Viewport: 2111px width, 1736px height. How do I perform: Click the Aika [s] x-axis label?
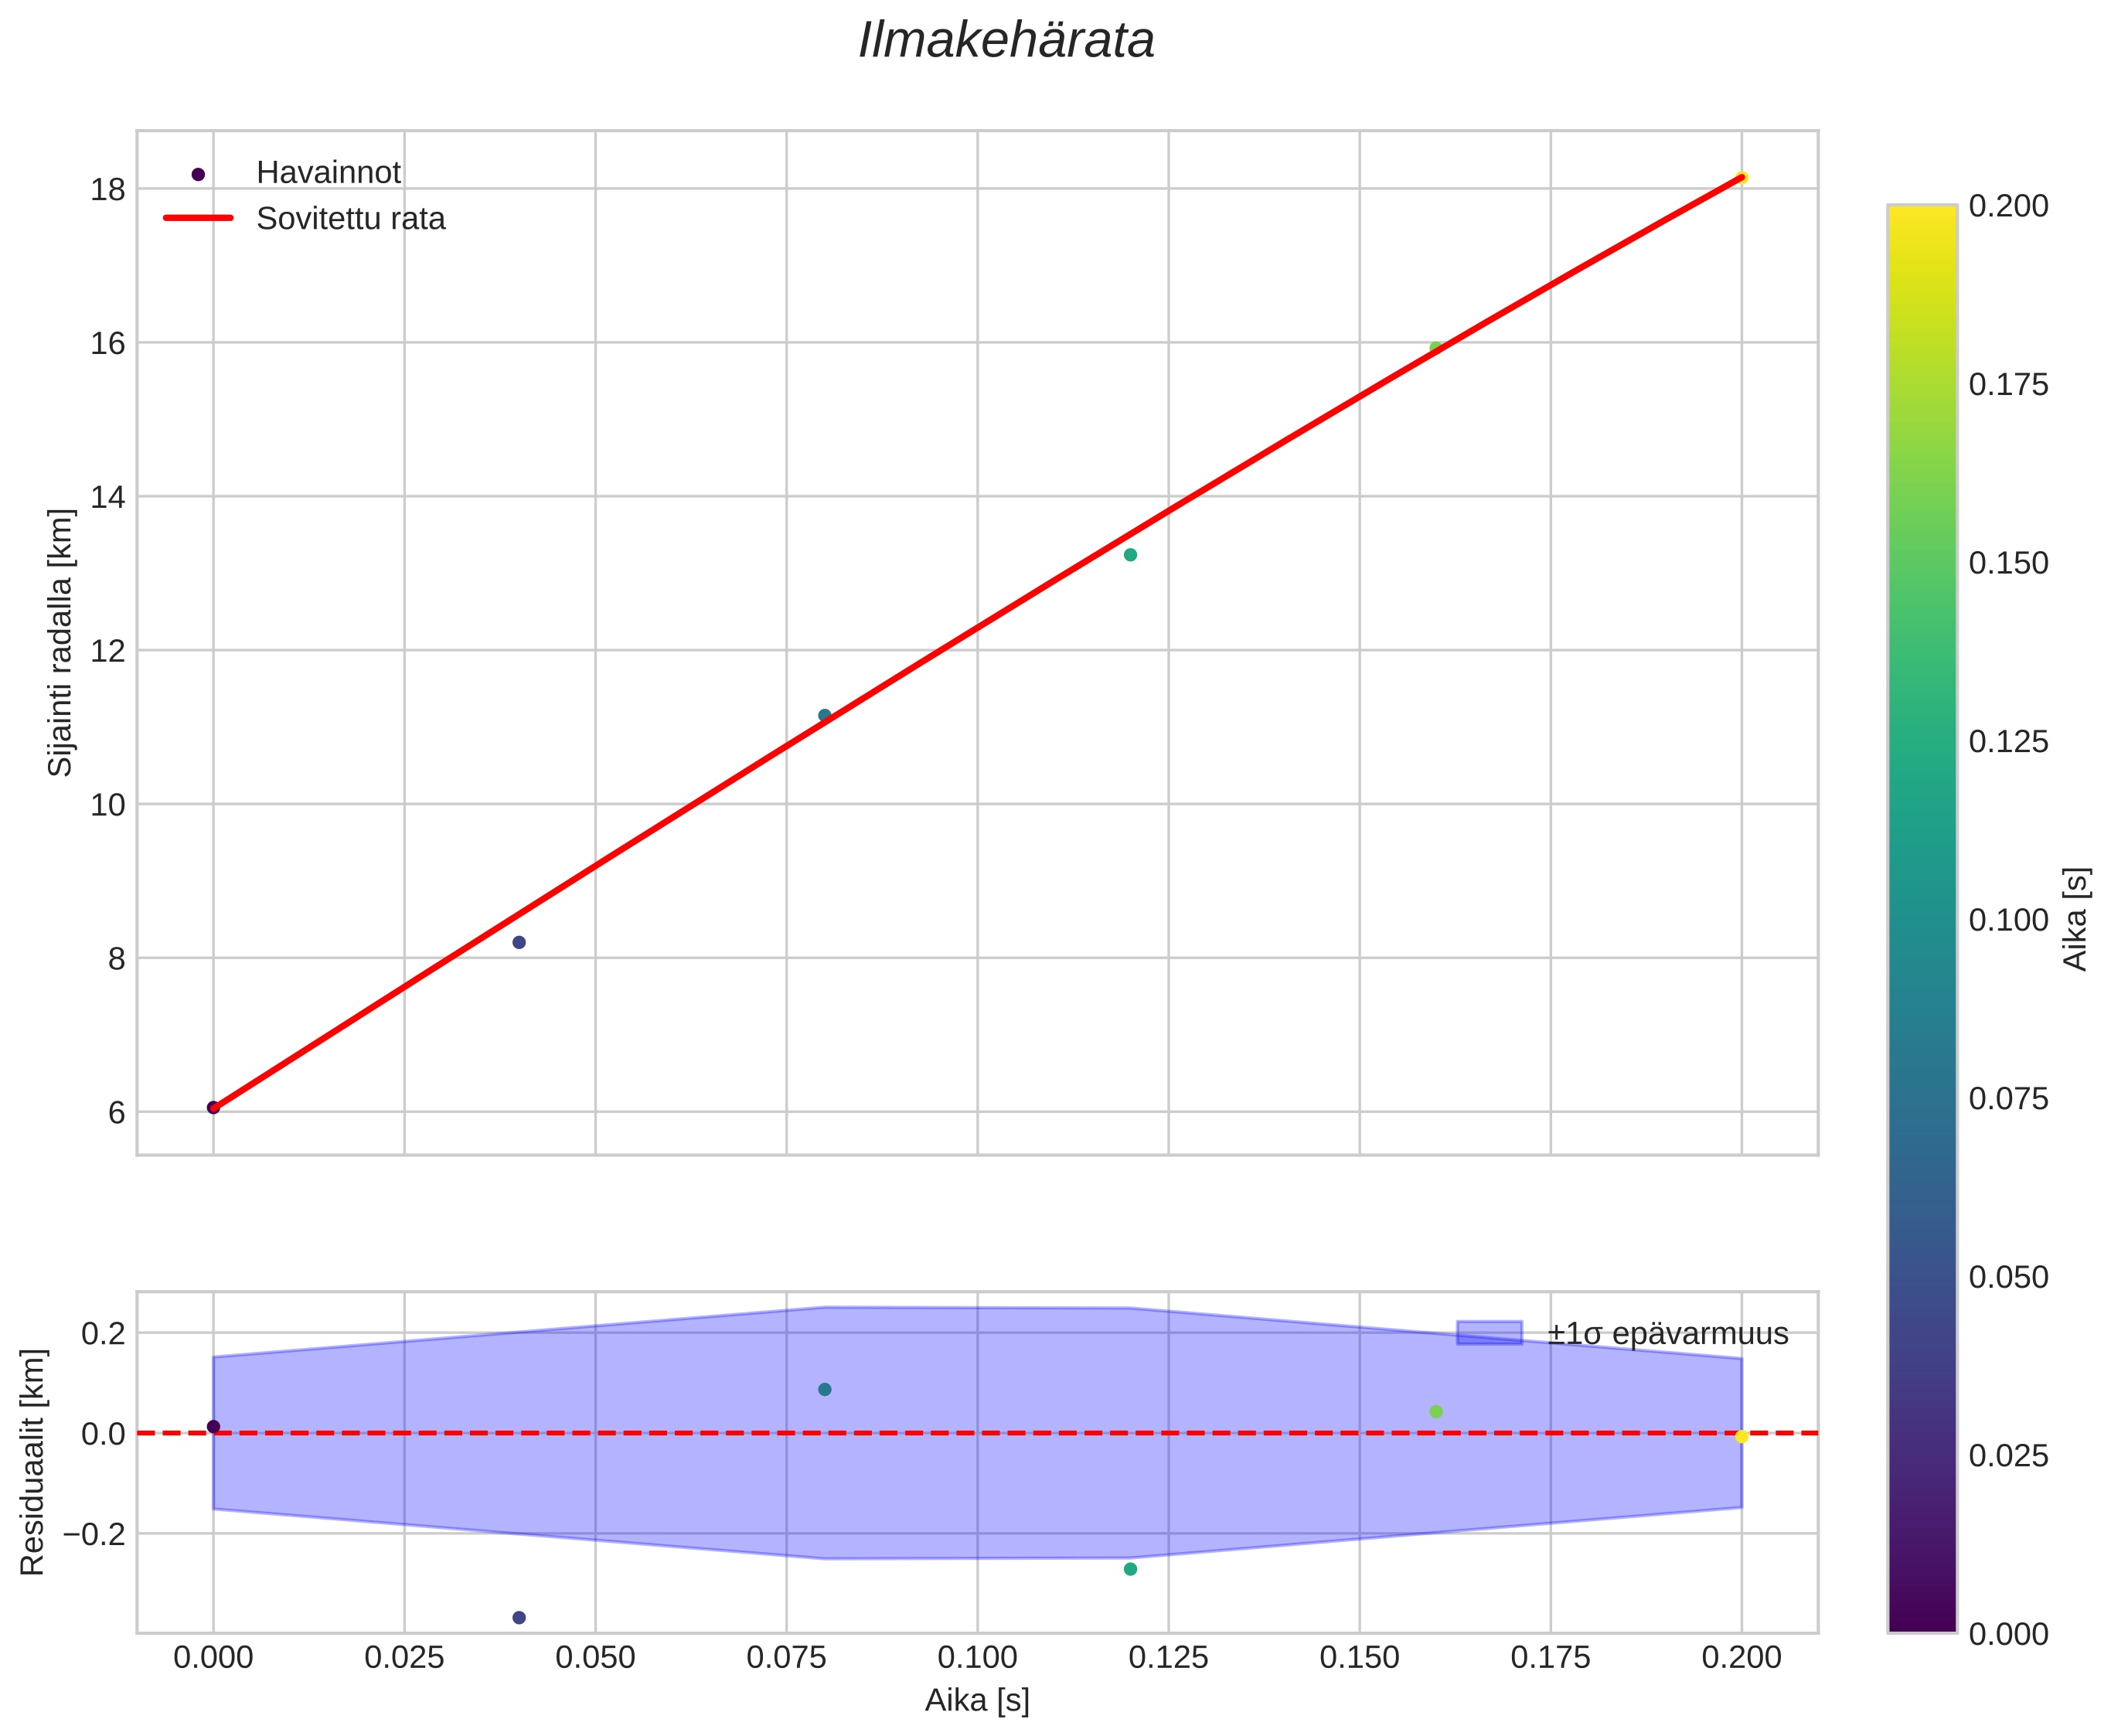click(977, 1700)
